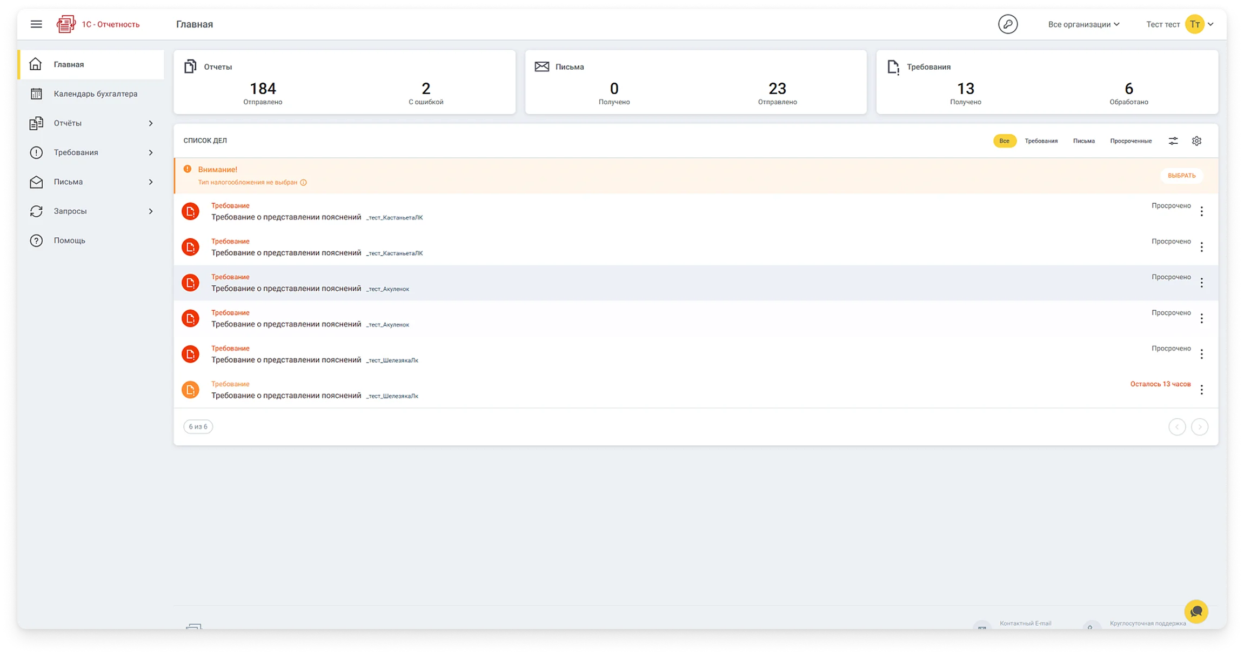This screenshot has height=655, width=1244.
Task: Open the hamburger menu icon
Action: pyautogui.click(x=36, y=24)
